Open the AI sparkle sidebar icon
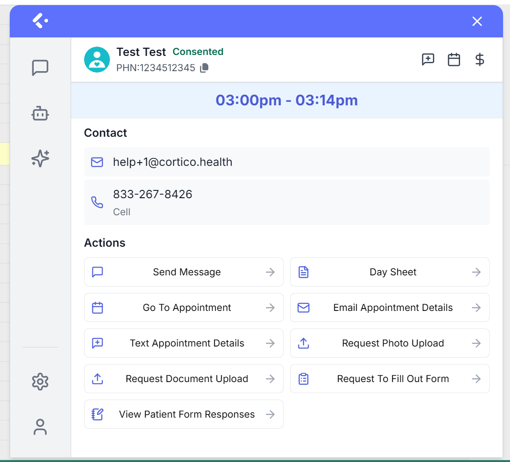 click(x=40, y=158)
